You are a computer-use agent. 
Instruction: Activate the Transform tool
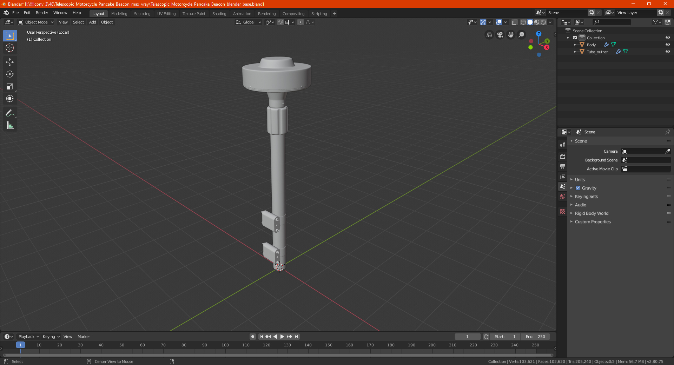[x=10, y=99]
